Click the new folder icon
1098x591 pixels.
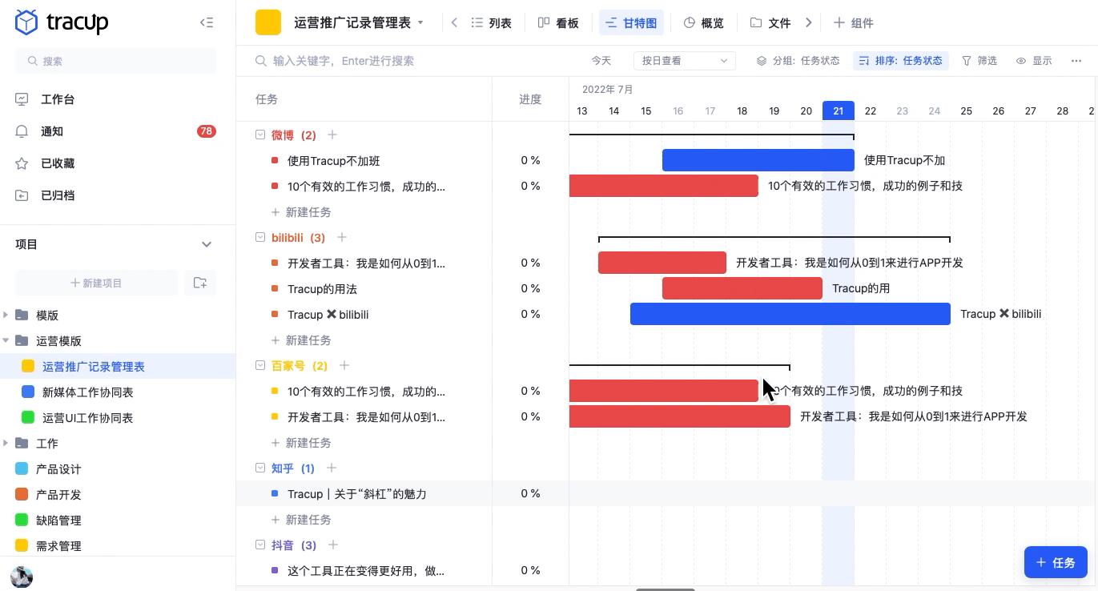tap(200, 283)
